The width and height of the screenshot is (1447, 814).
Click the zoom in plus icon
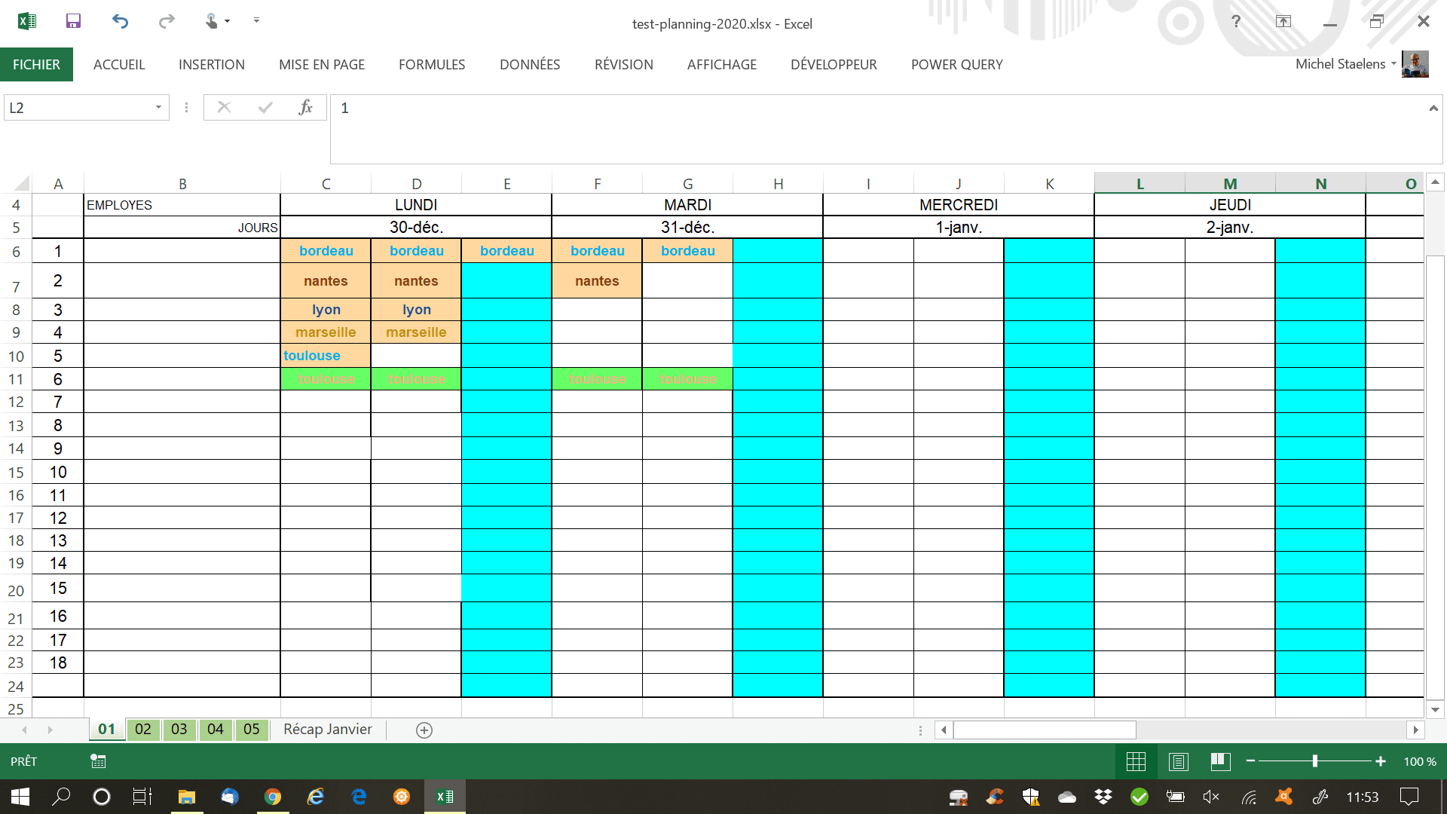[x=1381, y=761]
